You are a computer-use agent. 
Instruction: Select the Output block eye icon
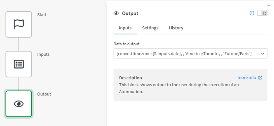coord(19,104)
